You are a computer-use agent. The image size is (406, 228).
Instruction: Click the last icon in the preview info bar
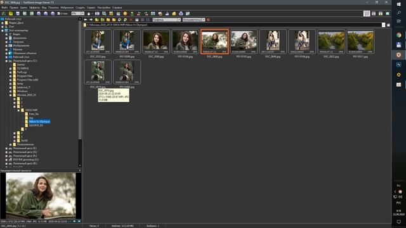(79, 222)
